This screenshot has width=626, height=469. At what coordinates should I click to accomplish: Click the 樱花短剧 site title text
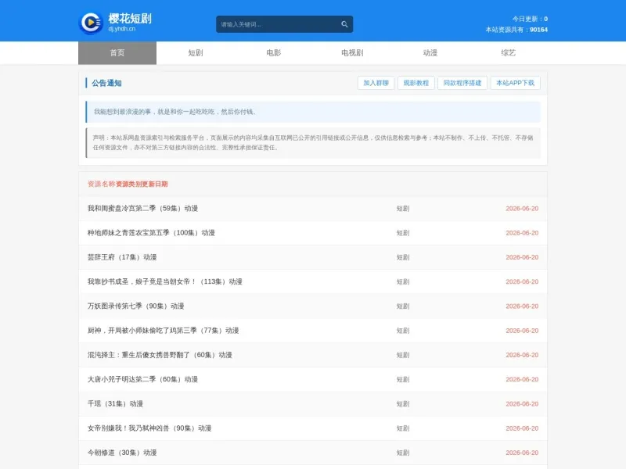pyautogui.click(x=130, y=18)
